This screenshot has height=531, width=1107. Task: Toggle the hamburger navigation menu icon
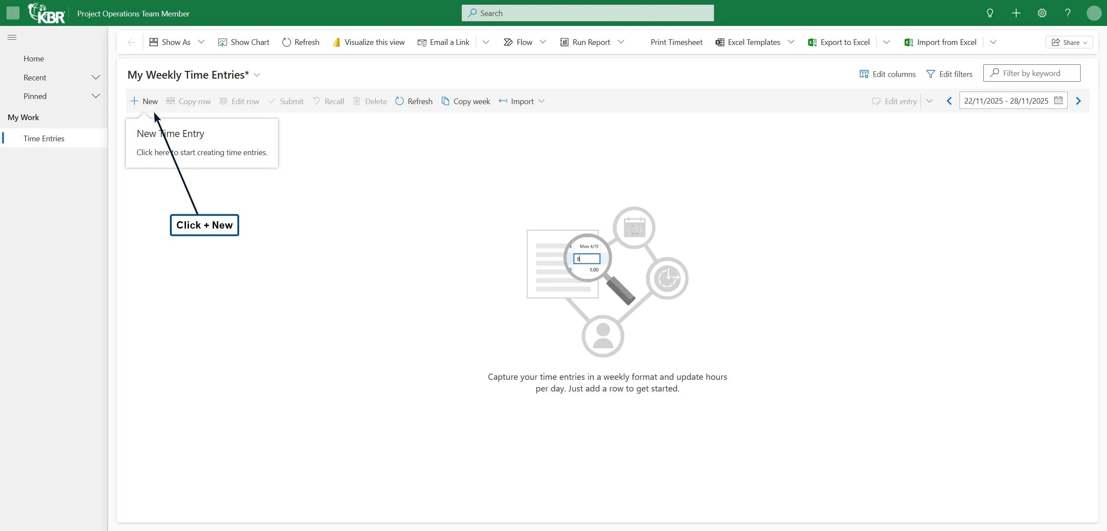pyautogui.click(x=12, y=38)
